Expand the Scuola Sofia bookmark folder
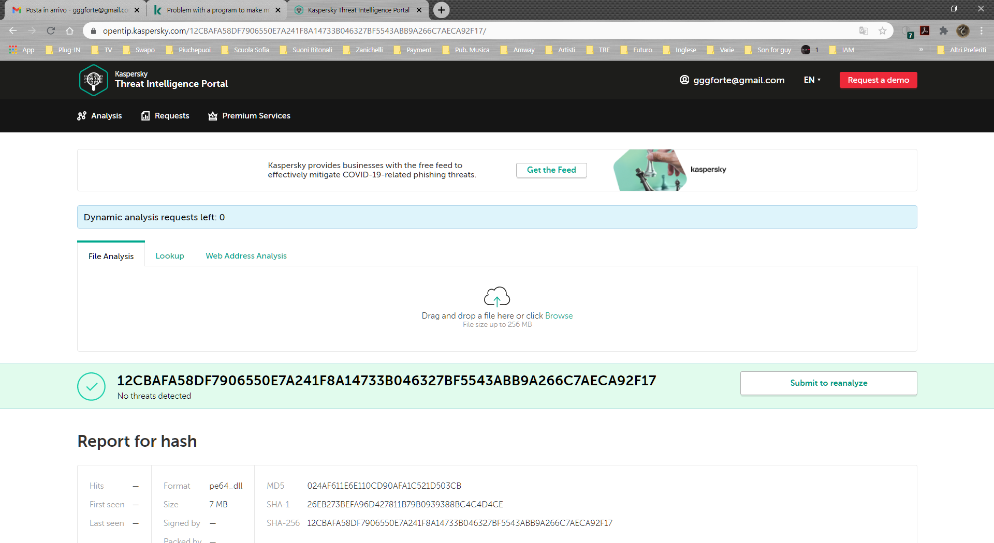Screen dimensions: 994x543 245,50
